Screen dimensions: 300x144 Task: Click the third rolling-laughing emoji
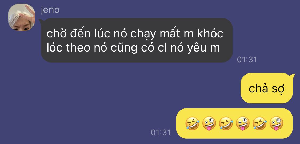260,123
